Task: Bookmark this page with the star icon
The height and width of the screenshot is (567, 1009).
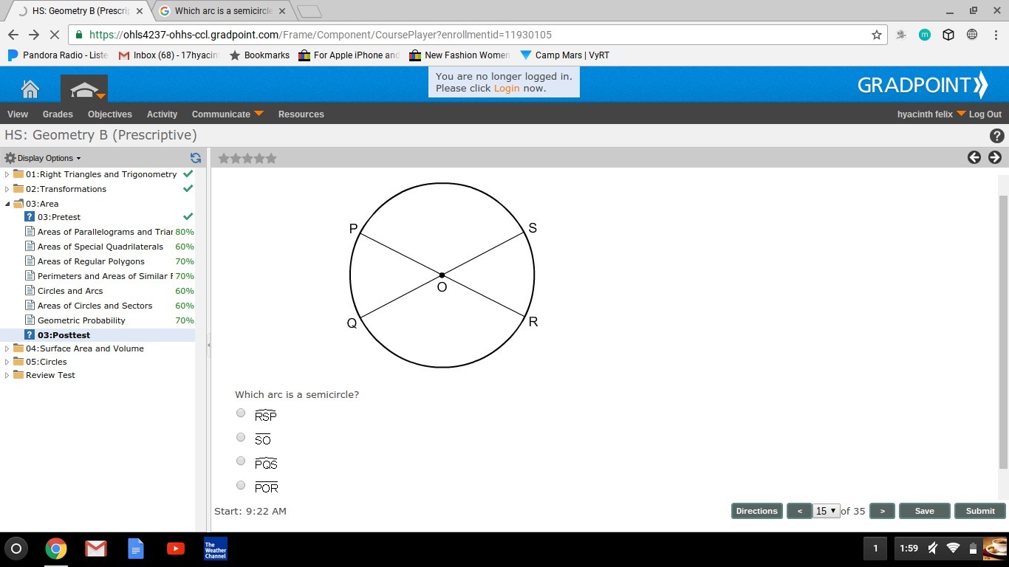Action: click(877, 35)
